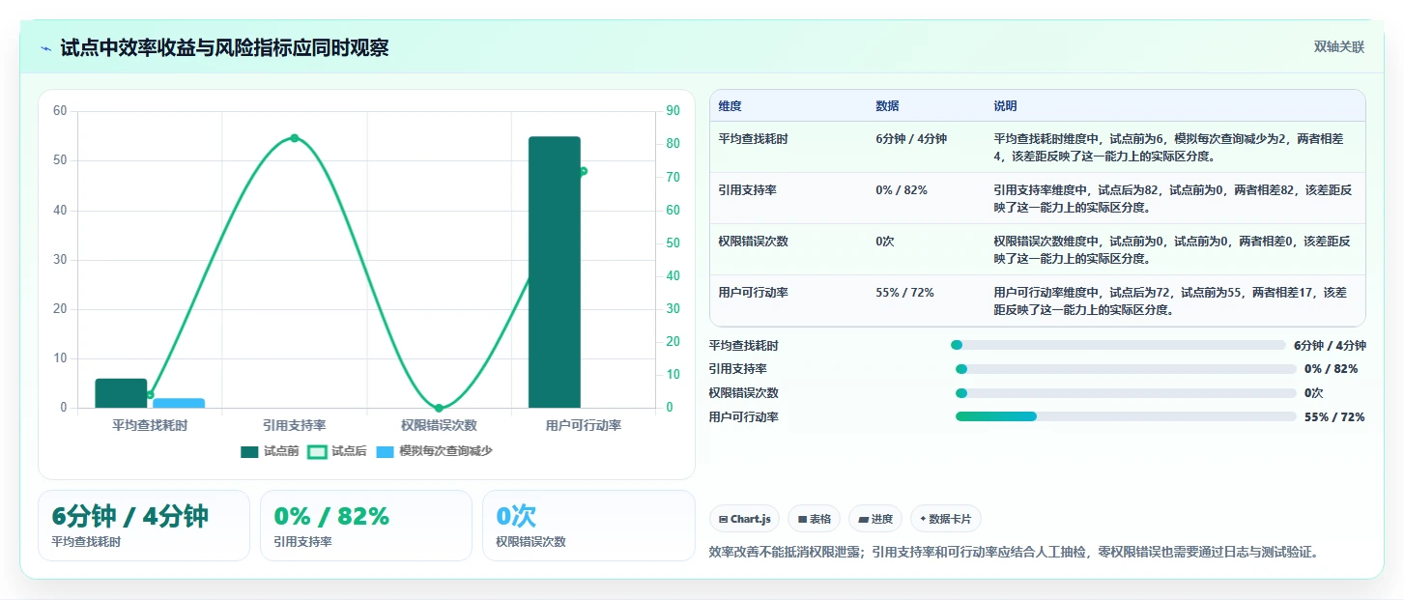Open the 6分钟 / 4分钟 data card
Viewport: 1404px width, 600px height.
pos(144,526)
